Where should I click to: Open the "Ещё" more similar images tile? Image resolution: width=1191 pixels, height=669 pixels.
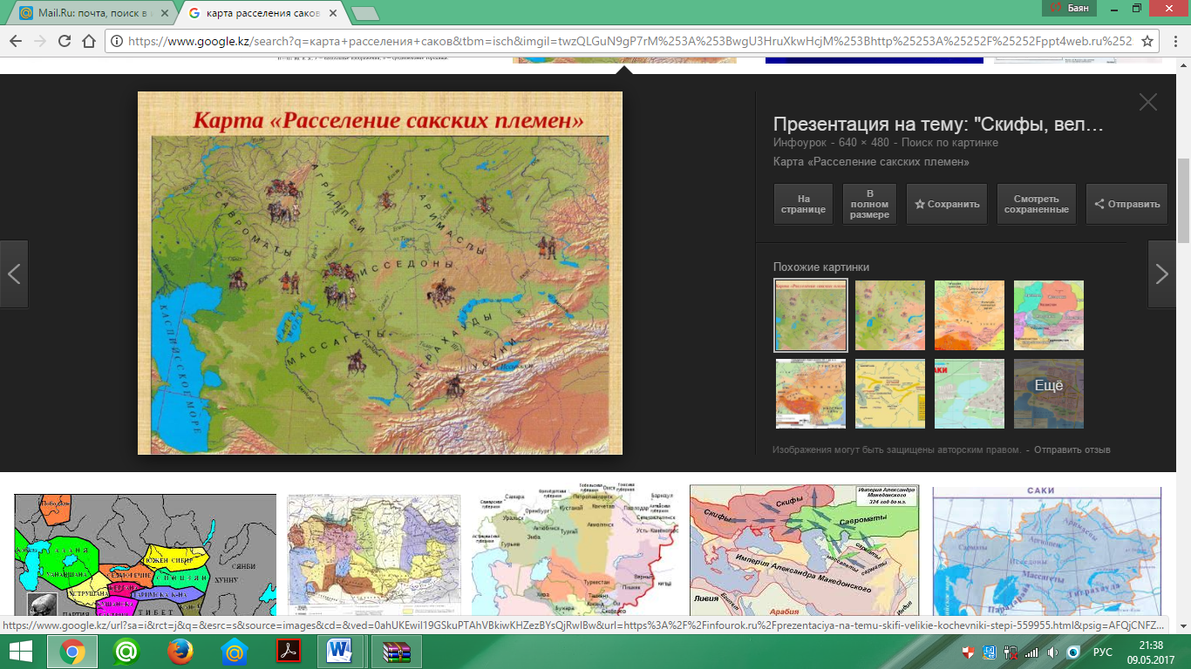pos(1049,394)
